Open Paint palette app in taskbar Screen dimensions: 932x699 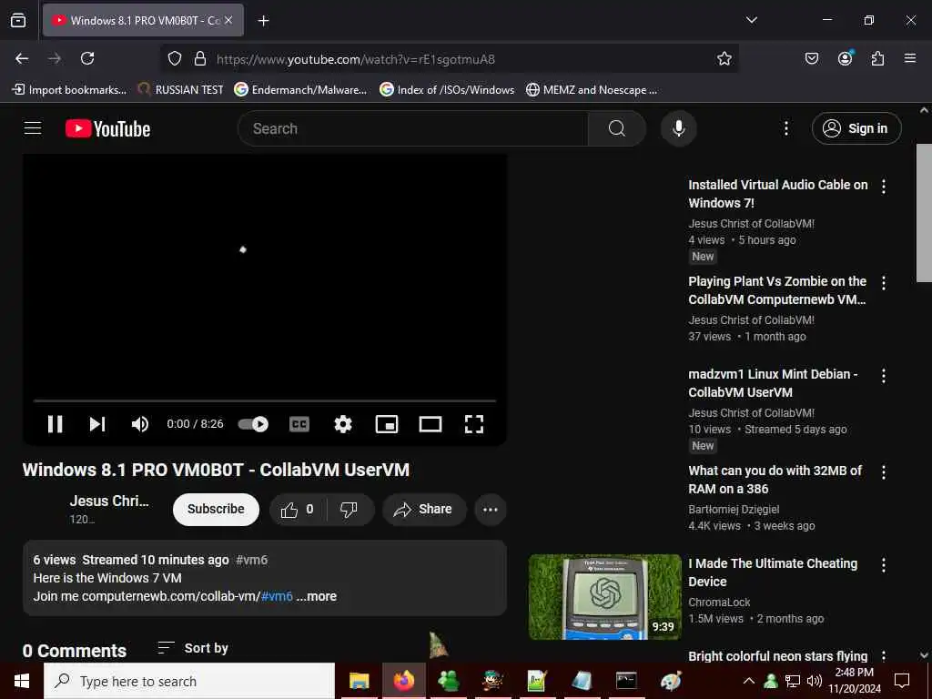[671, 681]
